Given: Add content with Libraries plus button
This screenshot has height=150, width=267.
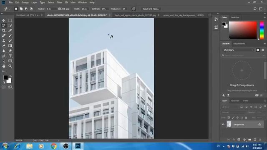Looking at the screenshot, I should tap(224, 95).
